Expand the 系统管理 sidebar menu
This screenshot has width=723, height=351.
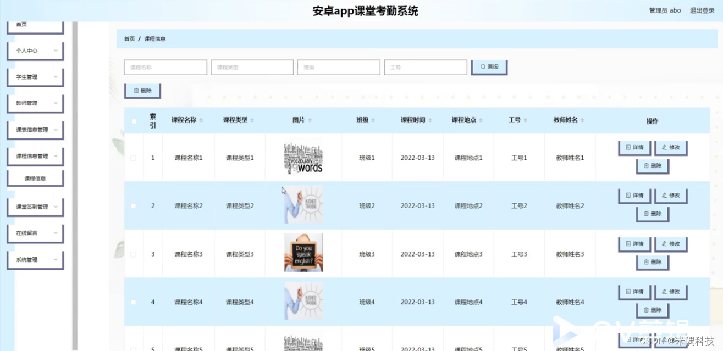[35, 259]
